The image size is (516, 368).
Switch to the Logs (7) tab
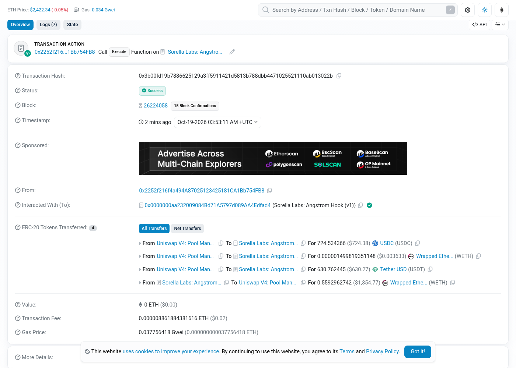click(48, 25)
